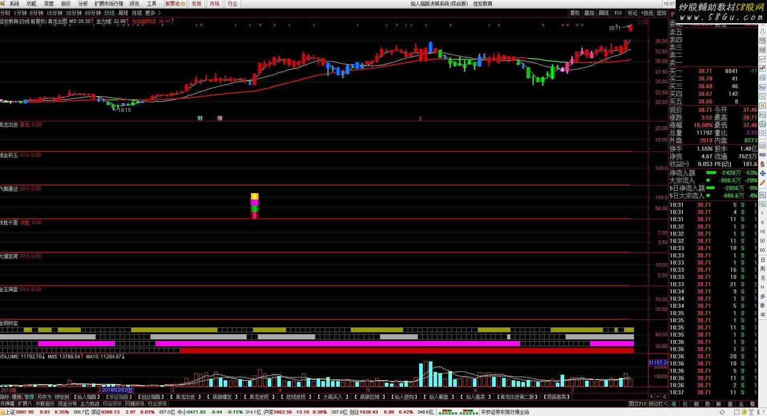Click the 绑定到 bind button
This screenshot has height=416, width=767.
tap(62, 397)
